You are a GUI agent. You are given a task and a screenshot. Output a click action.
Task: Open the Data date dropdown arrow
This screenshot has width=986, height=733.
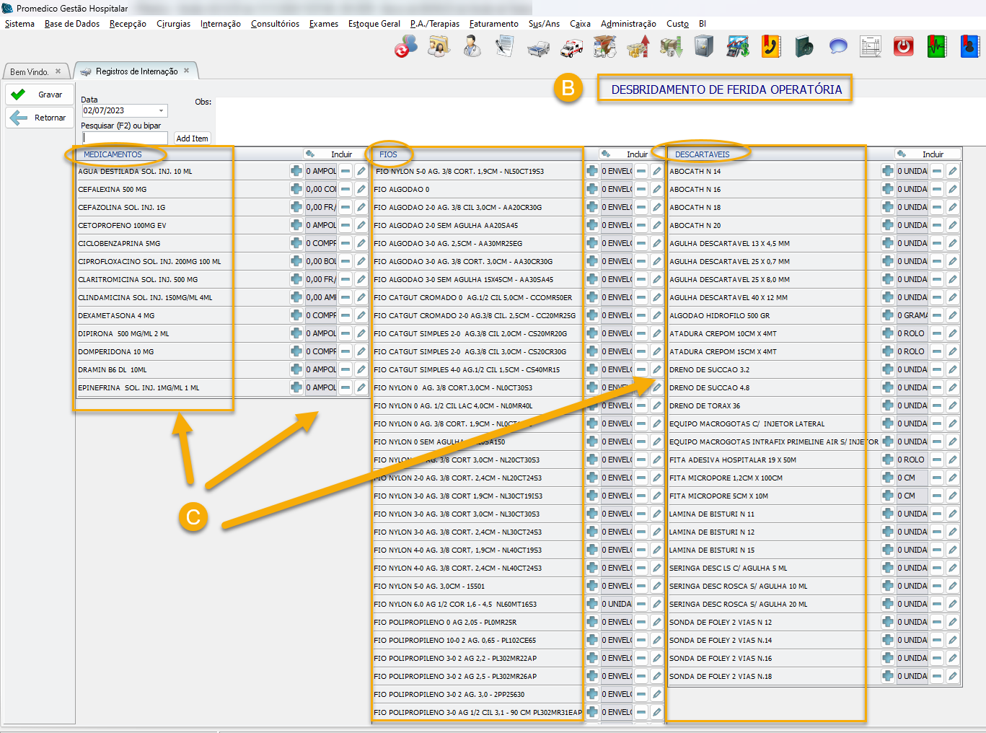162,110
